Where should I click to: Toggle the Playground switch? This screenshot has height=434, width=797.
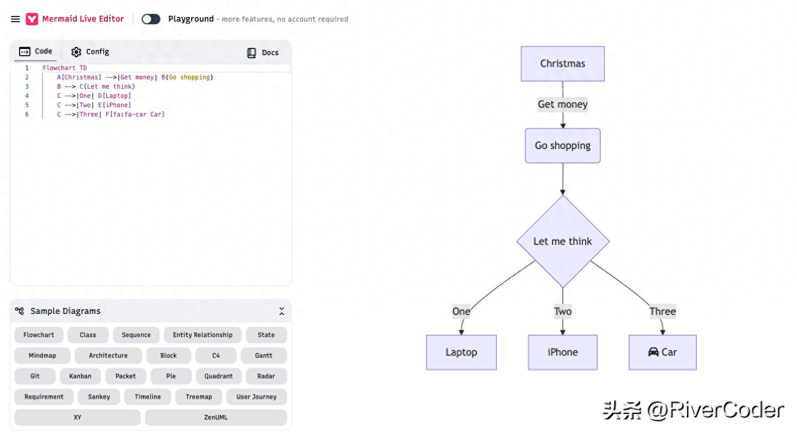point(151,19)
